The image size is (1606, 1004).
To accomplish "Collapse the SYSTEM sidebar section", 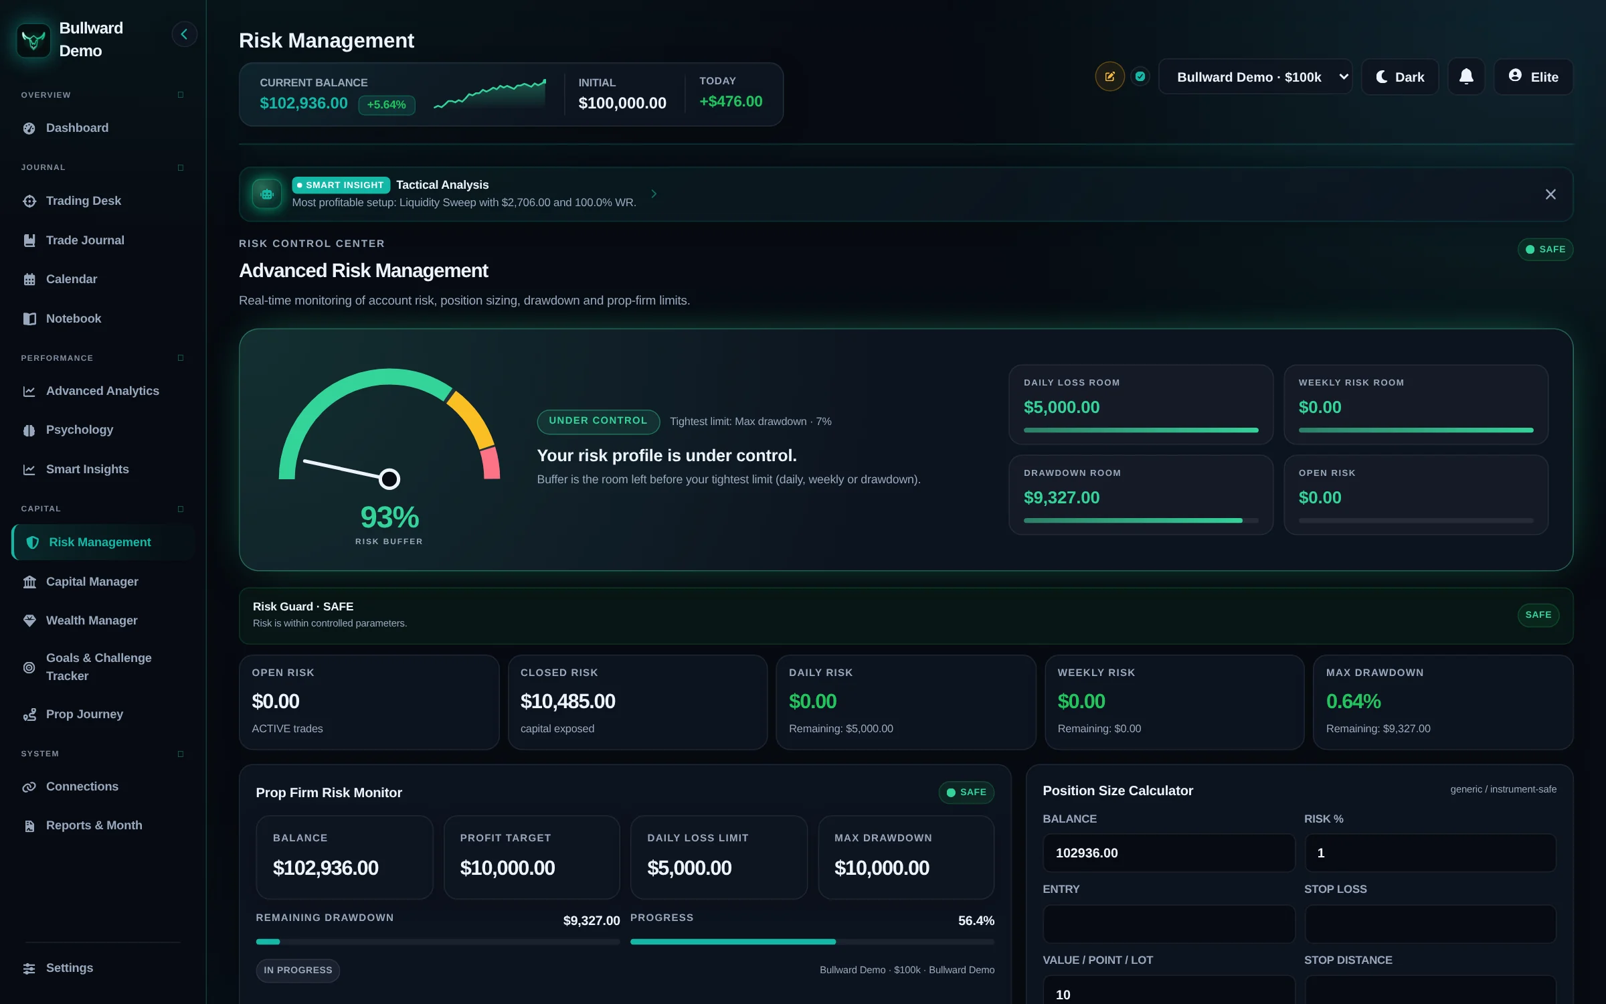I will [181, 754].
